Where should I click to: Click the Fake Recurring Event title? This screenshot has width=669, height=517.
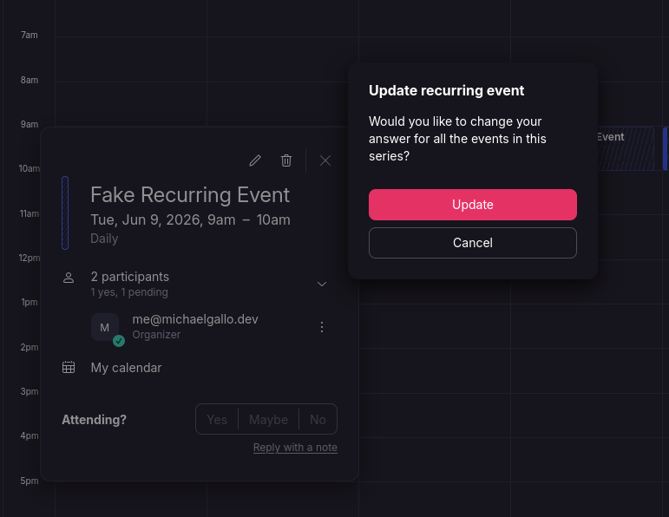tap(190, 195)
